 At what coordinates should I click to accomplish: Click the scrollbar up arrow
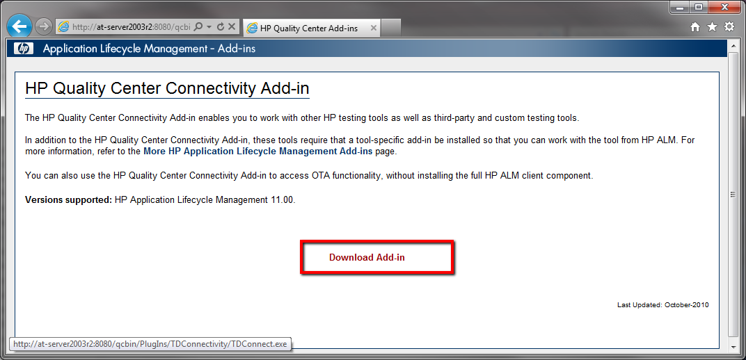pos(733,45)
